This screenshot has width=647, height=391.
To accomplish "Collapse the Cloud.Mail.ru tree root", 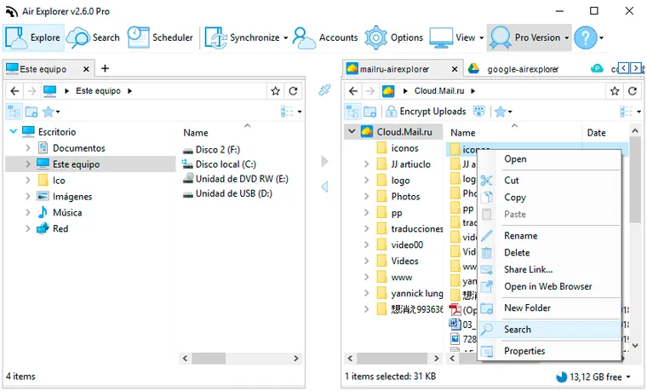I will coord(352,132).
